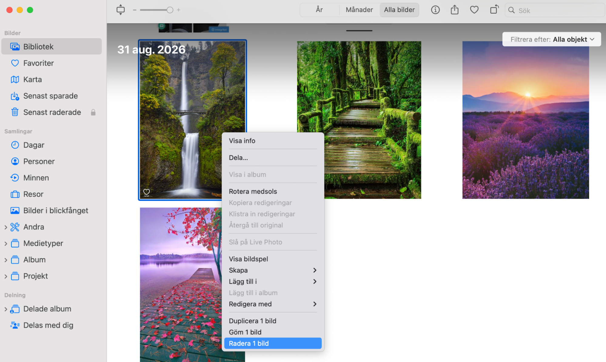
Task: Choose Göm 1 bild menu entry
Action: (273, 332)
